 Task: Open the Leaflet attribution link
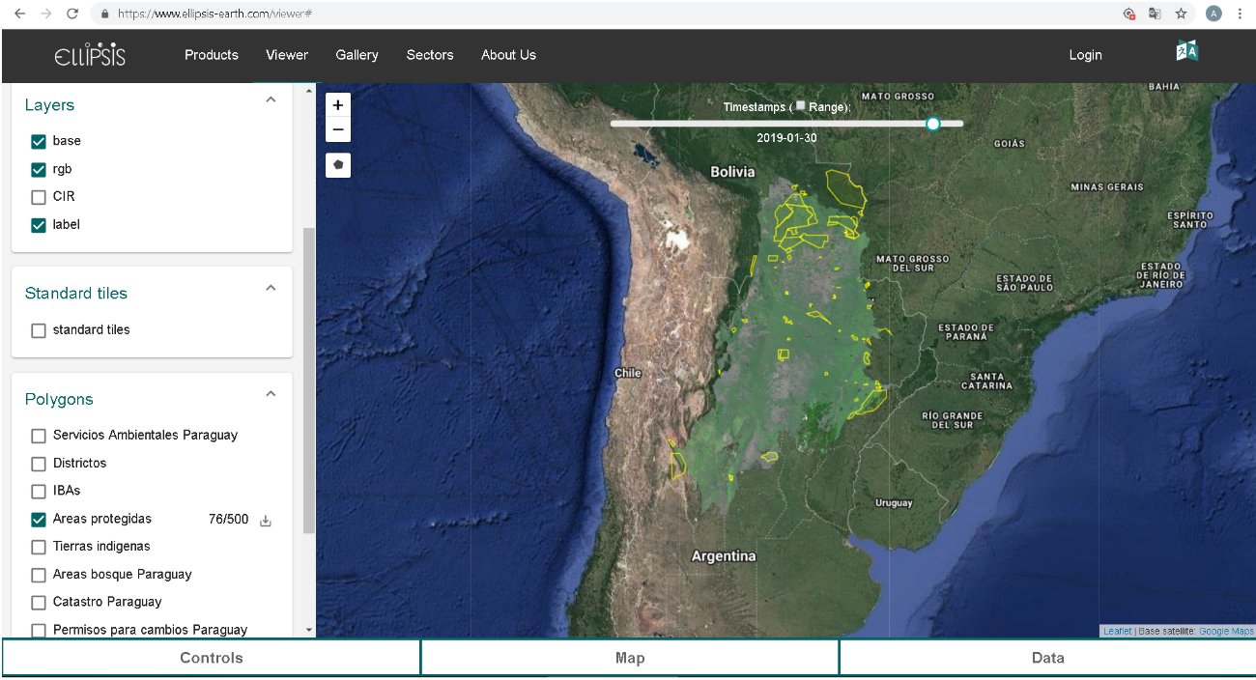tap(1117, 632)
